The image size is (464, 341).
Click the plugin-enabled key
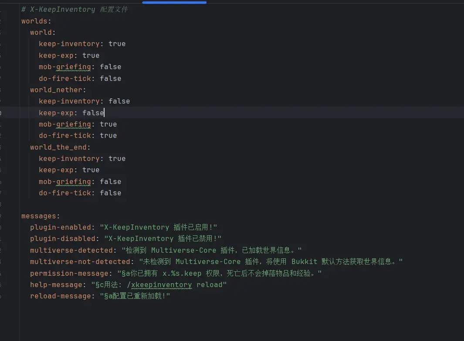60,227
